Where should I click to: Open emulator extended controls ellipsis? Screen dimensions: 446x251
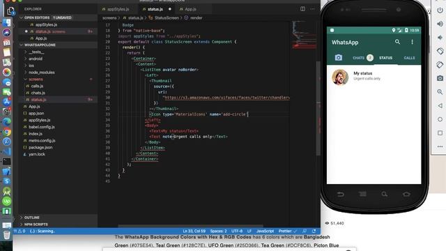coord(440,146)
